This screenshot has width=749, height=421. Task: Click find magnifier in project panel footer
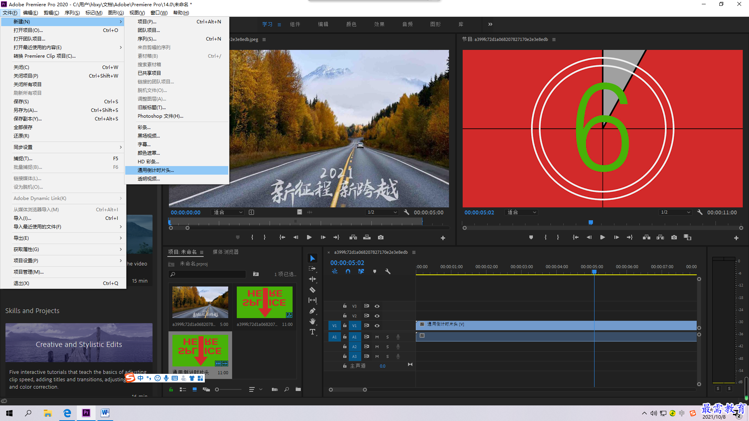point(287,389)
